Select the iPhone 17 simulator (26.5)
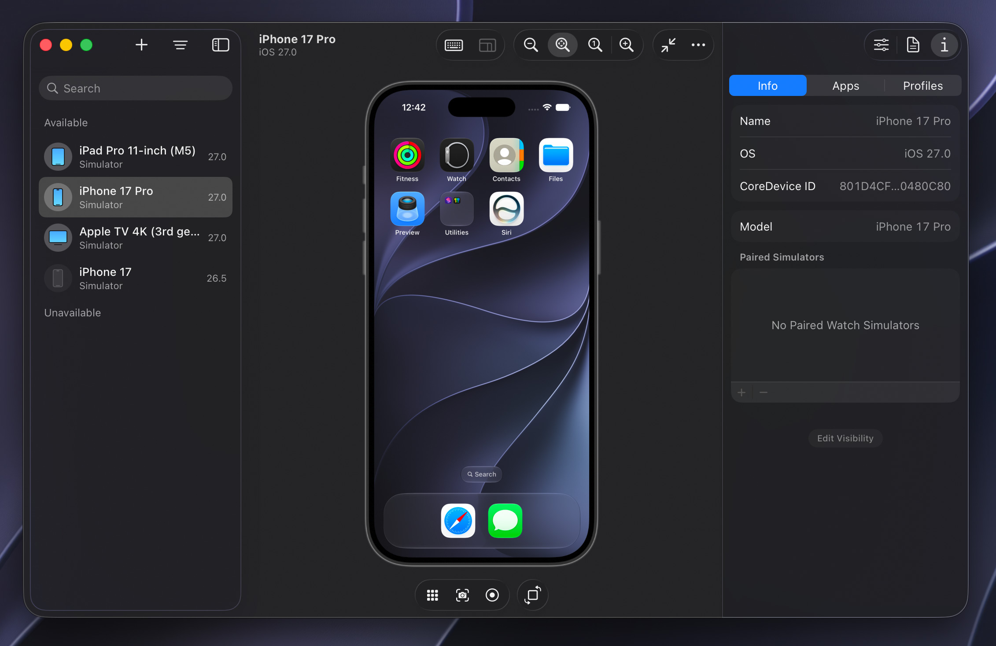 tap(136, 278)
